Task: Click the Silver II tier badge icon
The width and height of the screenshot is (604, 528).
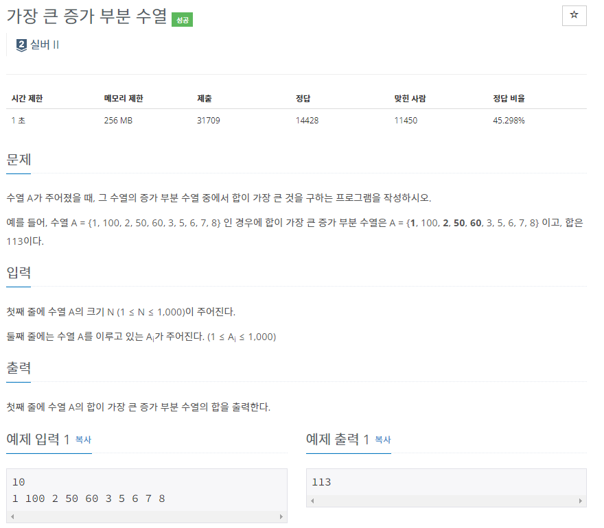Action: tap(21, 45)
